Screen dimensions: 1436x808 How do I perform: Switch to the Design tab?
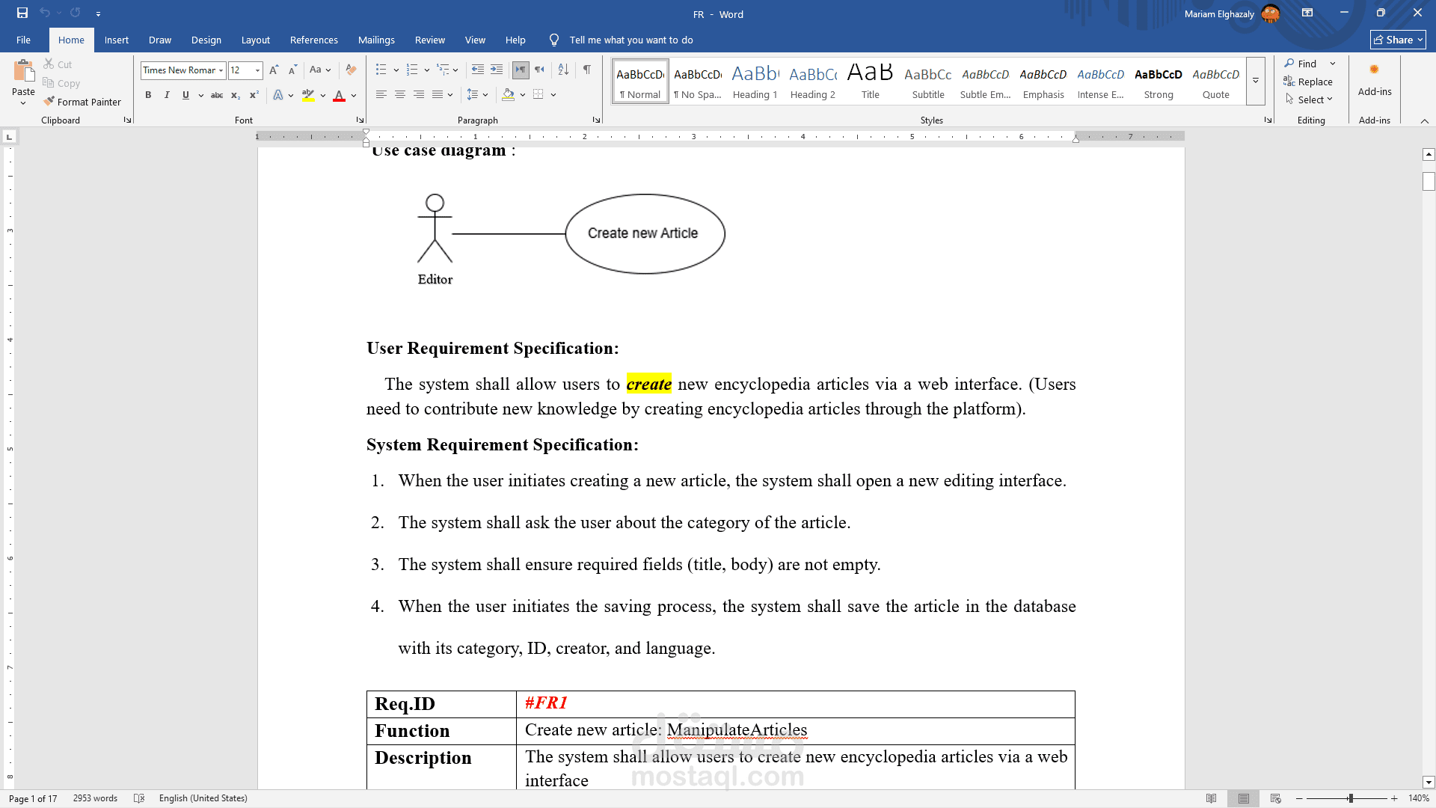pyautogui.click(x=206, y=40)
